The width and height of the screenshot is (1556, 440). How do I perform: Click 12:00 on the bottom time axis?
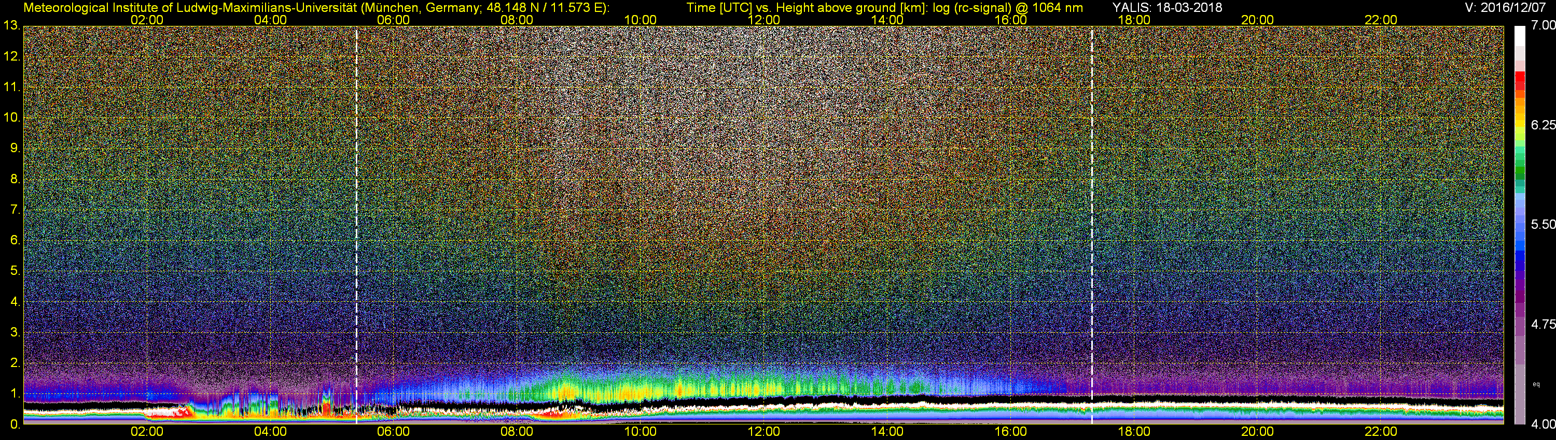(763, 432)
